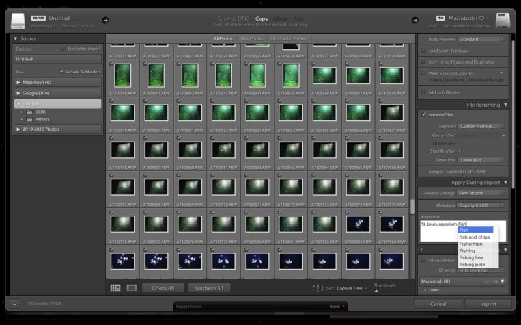
Task: Expand the 2019-2020 Photos volume
Action: click(18, 129)
